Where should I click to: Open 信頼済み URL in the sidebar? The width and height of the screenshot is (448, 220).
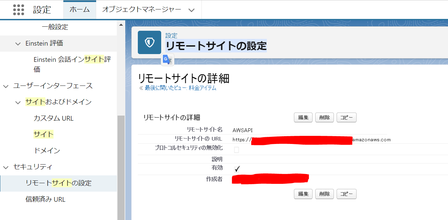pyautogui.click(x=45, y=199)
